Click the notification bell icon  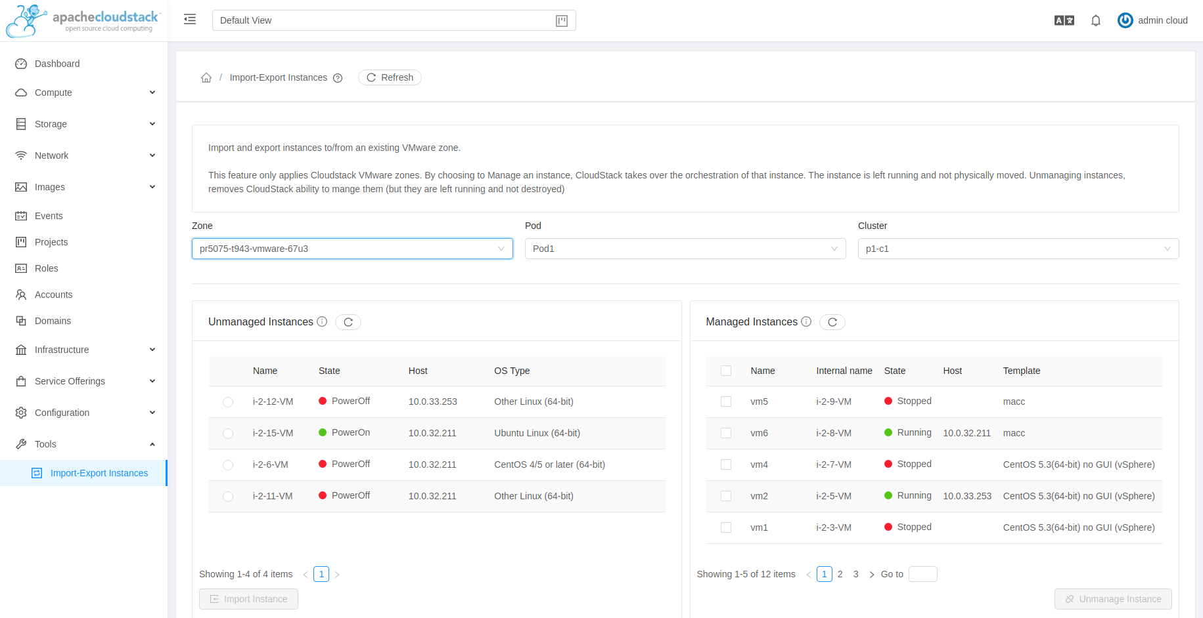1096,20
